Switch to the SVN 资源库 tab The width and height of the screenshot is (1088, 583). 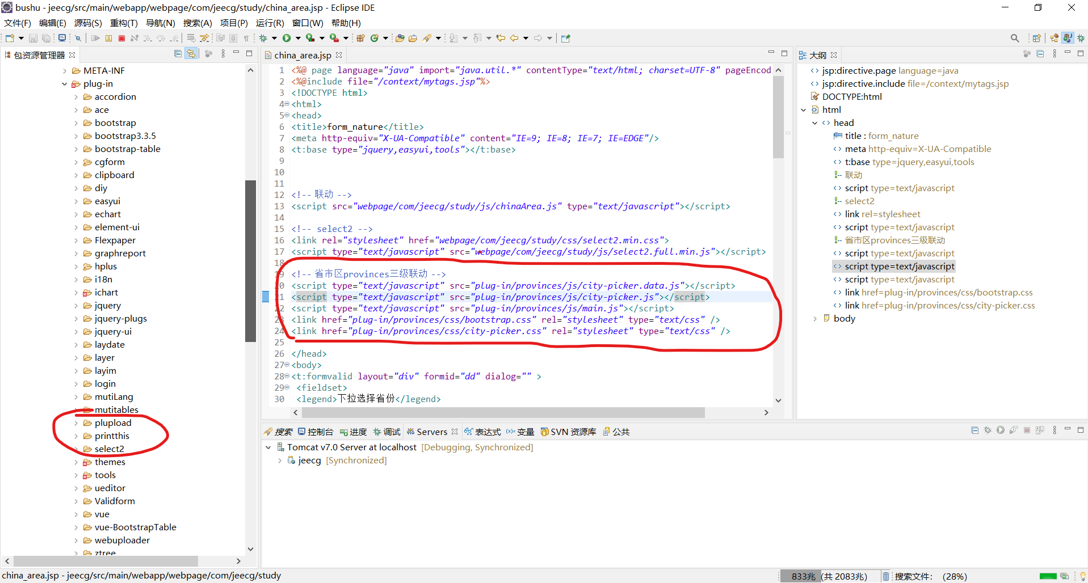(x=568, y=432)
